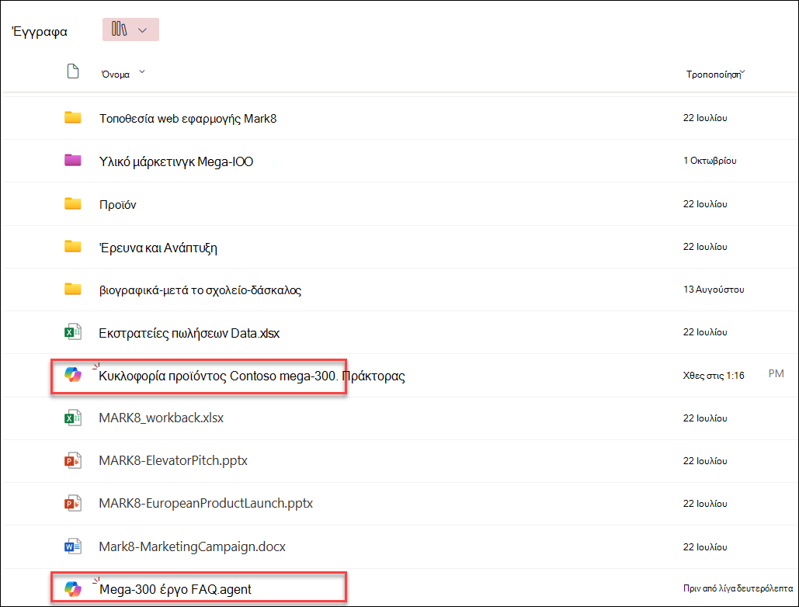Open MARK8-EuropeanProductLaunch.pptx
The height and width of the screenshot is (607, 799).
(206, 504)
